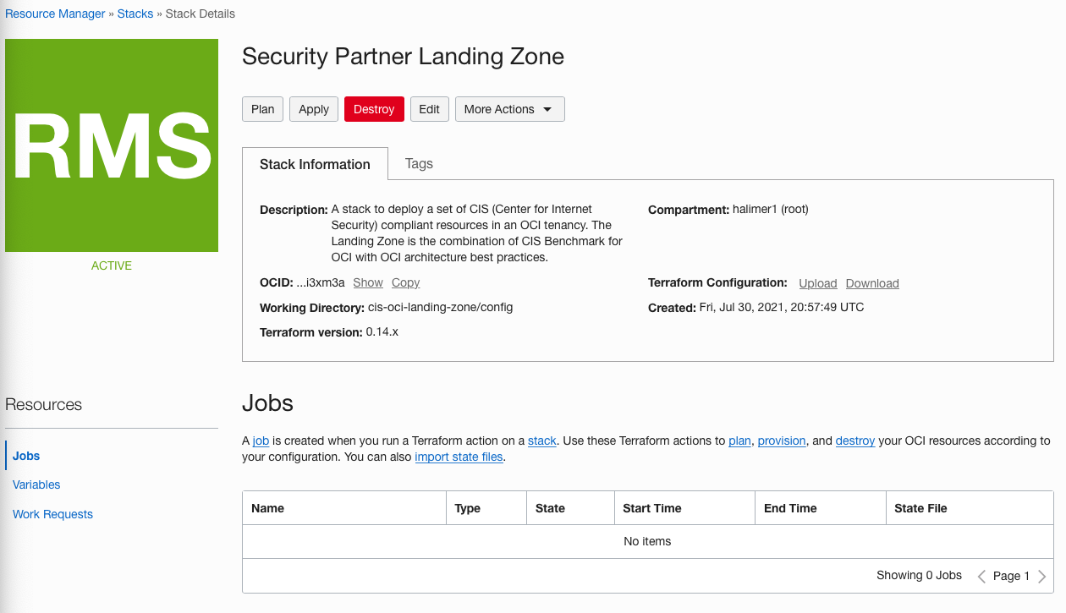Switch to the Tags tab
This screenshot has height=613, width=1066.
pos(418,163)
